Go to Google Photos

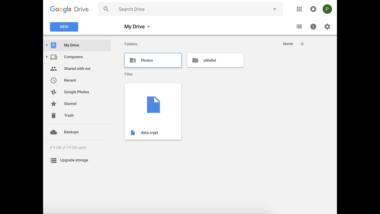point(77,92)
